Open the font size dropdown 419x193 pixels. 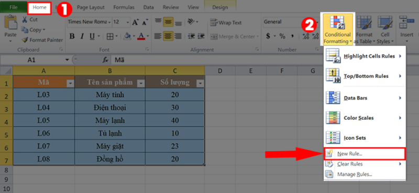[x=128, y=22]
